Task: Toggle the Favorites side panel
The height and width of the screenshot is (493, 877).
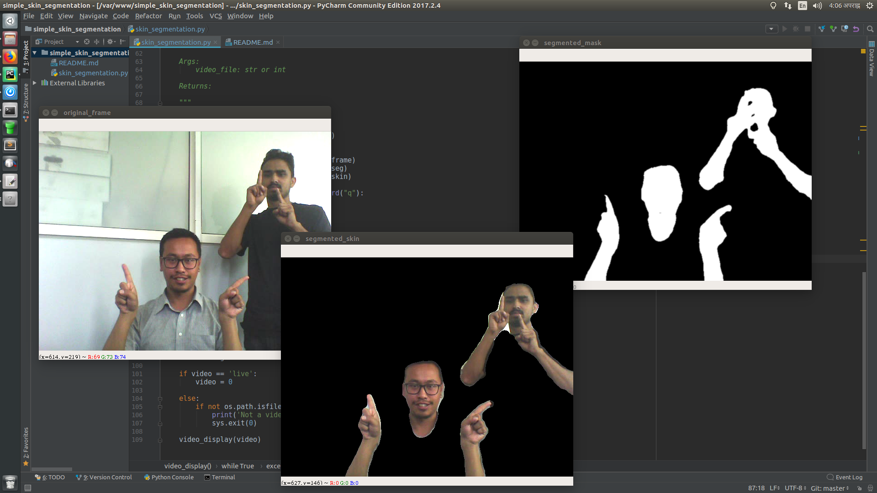Action: coord(26,445)
